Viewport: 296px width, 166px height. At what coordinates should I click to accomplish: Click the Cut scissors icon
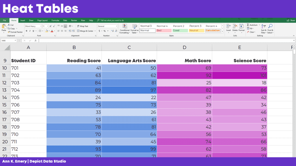coord(9,25)
